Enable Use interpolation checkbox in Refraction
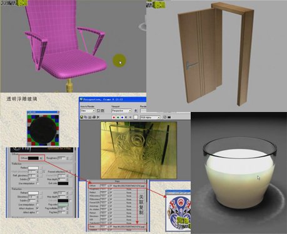Image resolution: width=287 pixels, height=234 pixels. point(38,205)
